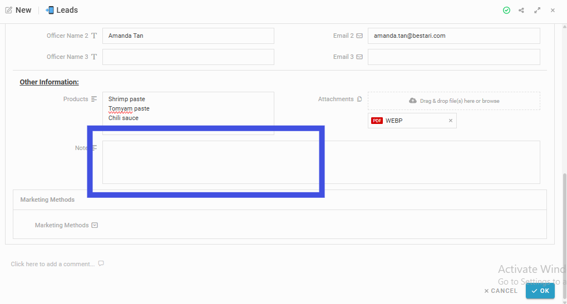Image resolution: width=567 pixels, height=304 pixels.
Task: Click the comment bubble icon
Action: [101, 263]
